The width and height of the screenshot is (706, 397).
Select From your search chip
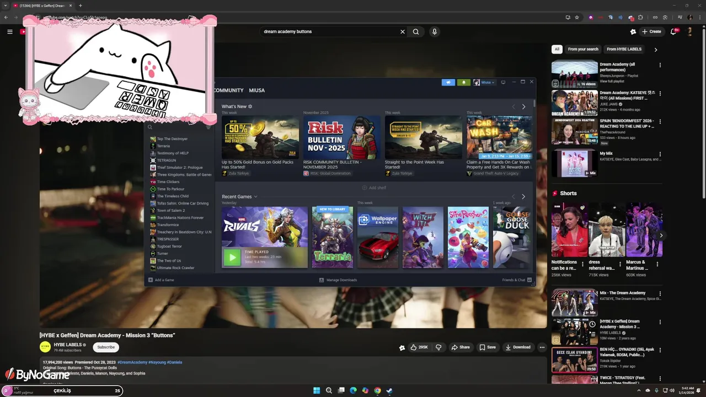click(583, 49)
